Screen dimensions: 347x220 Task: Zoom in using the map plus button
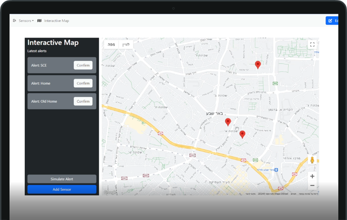click(x=312, y=176)
